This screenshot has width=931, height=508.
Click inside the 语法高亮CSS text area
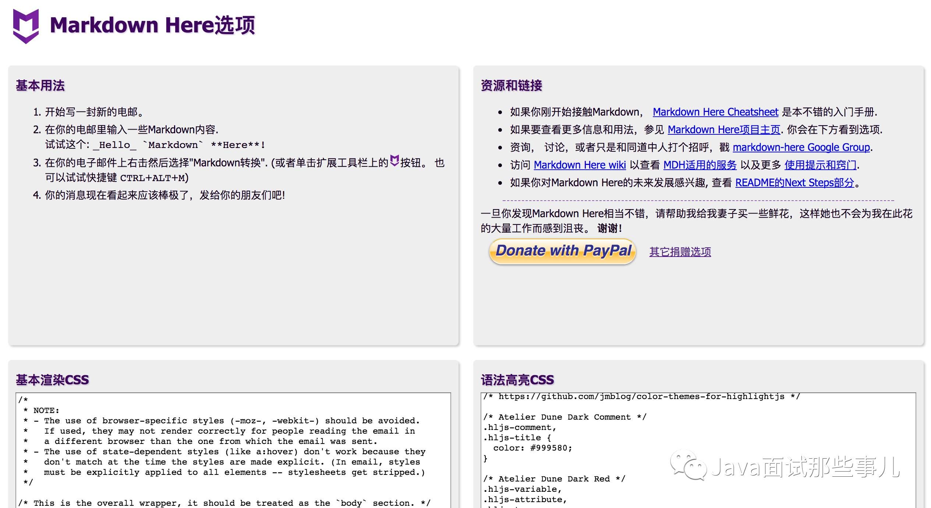(698, 450)
